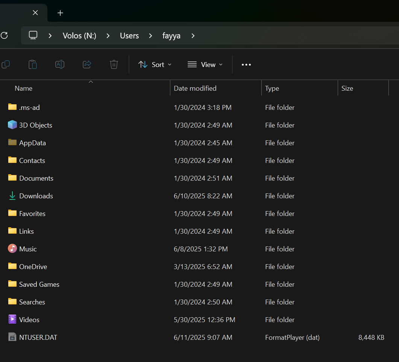
Task: Click the 5/30/2025 12:36 PM date cell
Action: pos(205,320)
